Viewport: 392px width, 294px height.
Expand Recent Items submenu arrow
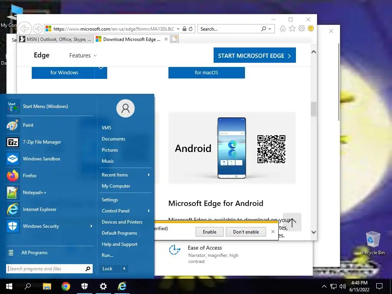pyautogui.click(x=149, y=175)
